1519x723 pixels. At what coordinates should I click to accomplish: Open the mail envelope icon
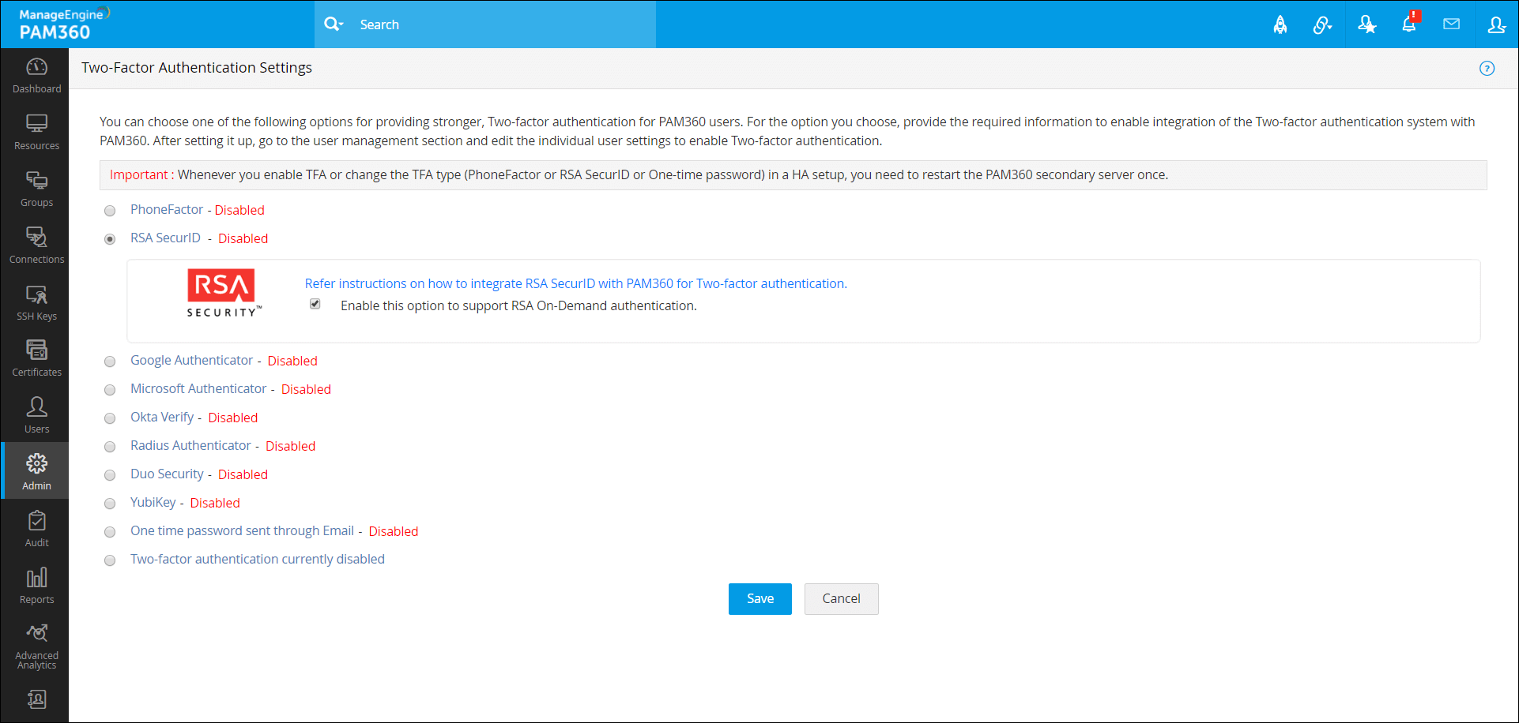pyautogui.click(x=1451, y=24)
